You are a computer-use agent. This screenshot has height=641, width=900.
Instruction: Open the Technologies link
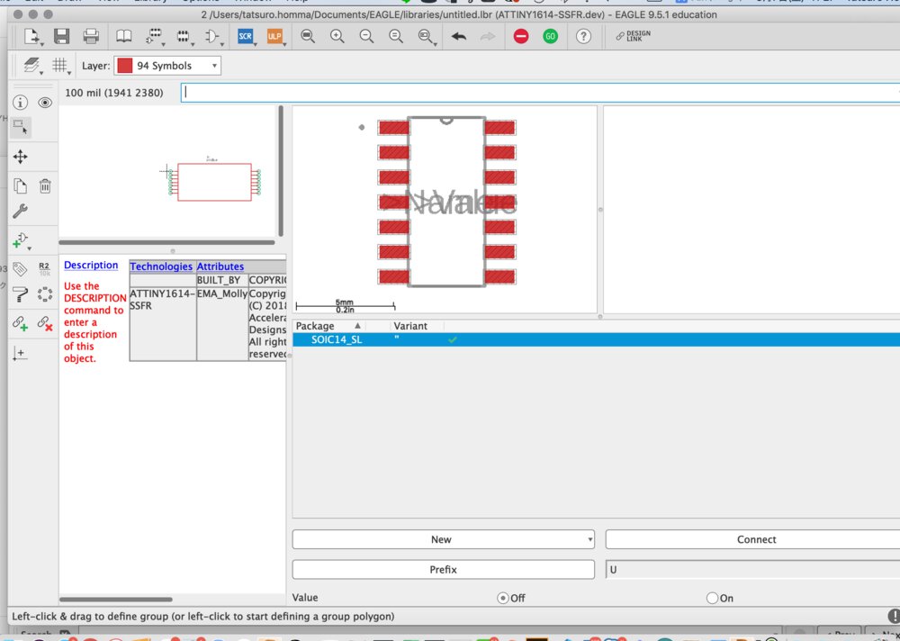(x=161, y=266)
